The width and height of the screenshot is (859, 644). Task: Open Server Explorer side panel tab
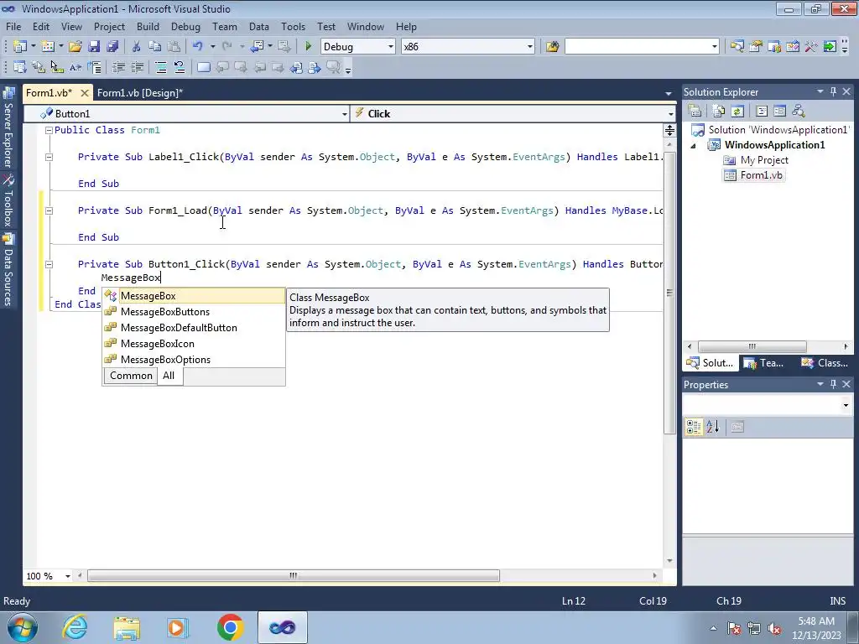tap(8, 128)
